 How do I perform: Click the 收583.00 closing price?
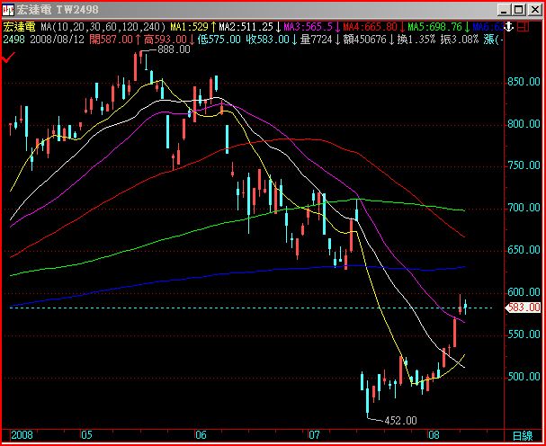pyautogui.click(x=268, y=40)
